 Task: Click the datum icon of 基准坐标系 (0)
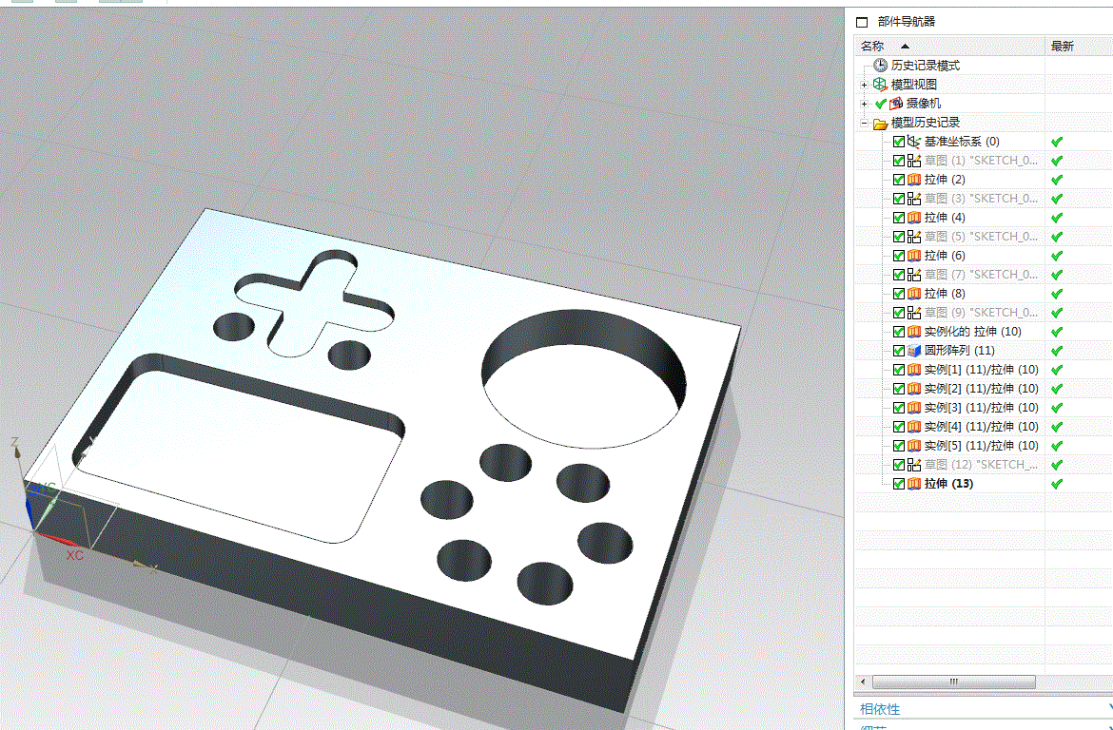tap(914, 142)
